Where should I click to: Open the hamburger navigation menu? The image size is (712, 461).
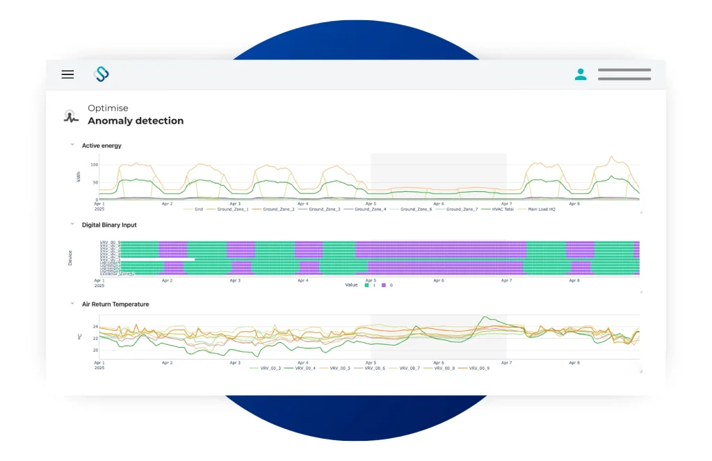(67, 74)
